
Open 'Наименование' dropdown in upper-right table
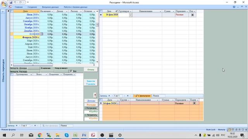(160, 11)
